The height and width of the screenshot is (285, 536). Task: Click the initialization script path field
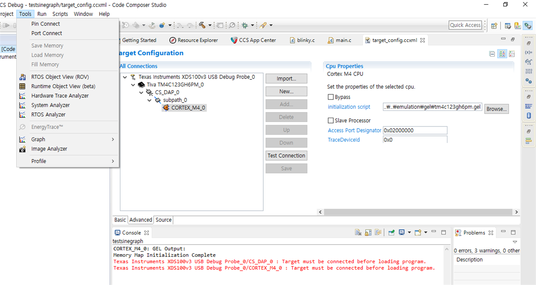pyautogui.click(x=433, y=107)
